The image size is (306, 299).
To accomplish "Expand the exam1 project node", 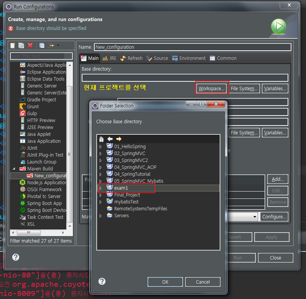I will (x=101, y=188).
